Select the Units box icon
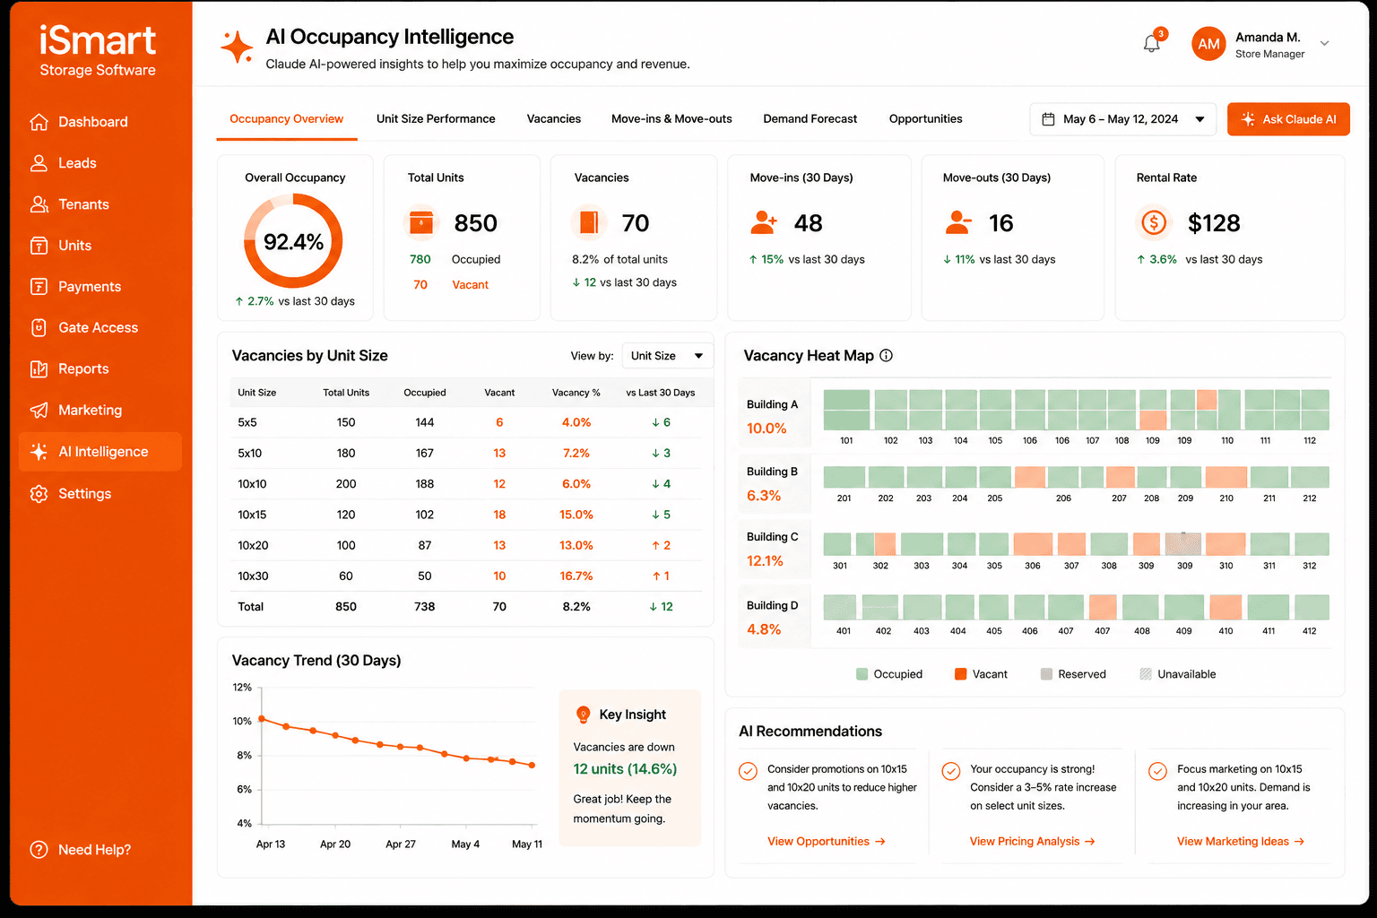The height and width of the screenshot is (918, 1377). point(39,246)
